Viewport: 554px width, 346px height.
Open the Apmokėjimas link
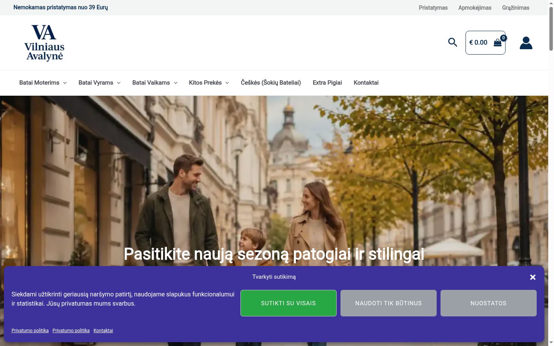click(x=475, y=8)
